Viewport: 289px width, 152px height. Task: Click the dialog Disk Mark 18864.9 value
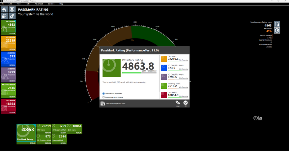pos(173,95)
